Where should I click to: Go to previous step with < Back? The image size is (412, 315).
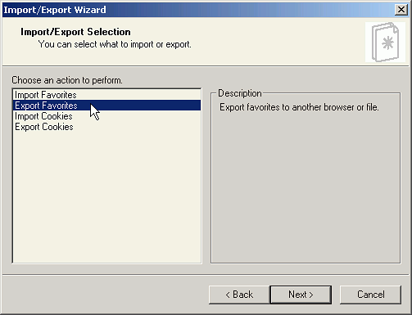[239, 295]
